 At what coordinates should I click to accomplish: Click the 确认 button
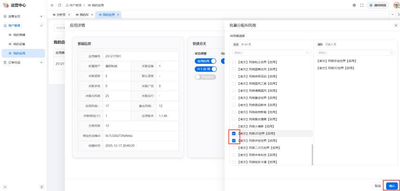pyautogui.click(x=392, y=185)
